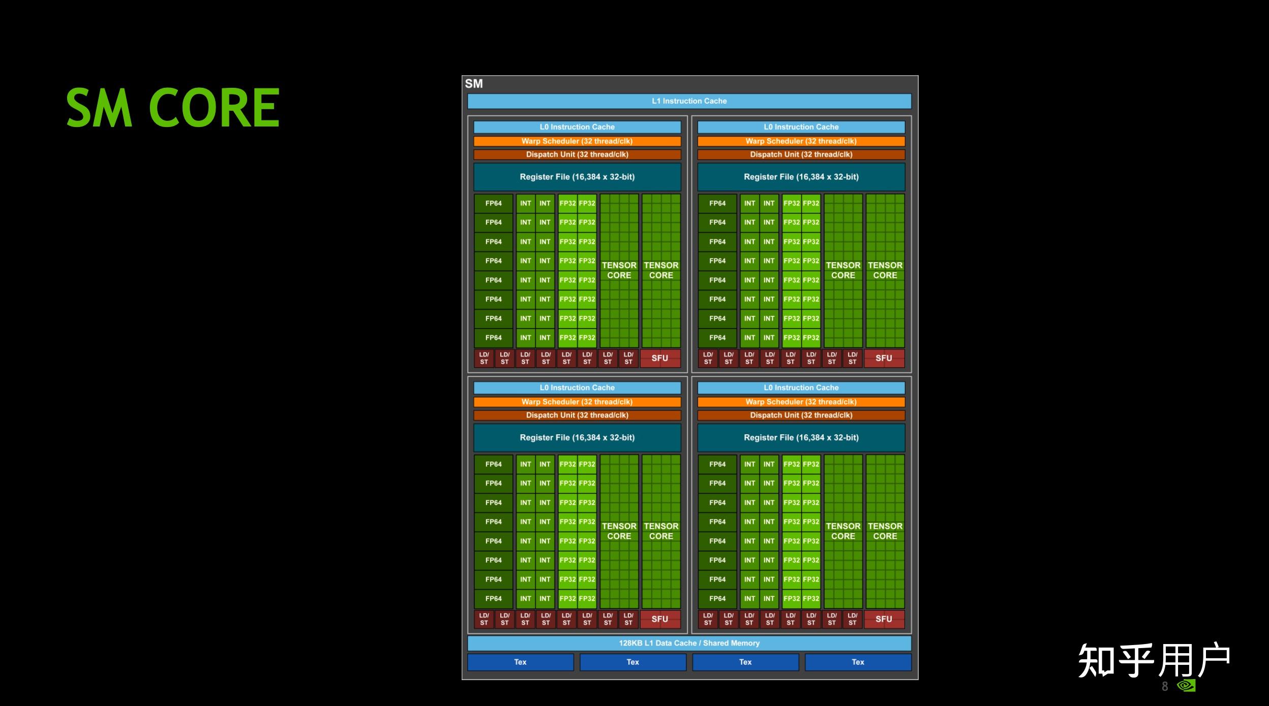Click the SFU block in the bottom-right partition

pyautogui.click(x=884, y=619)
